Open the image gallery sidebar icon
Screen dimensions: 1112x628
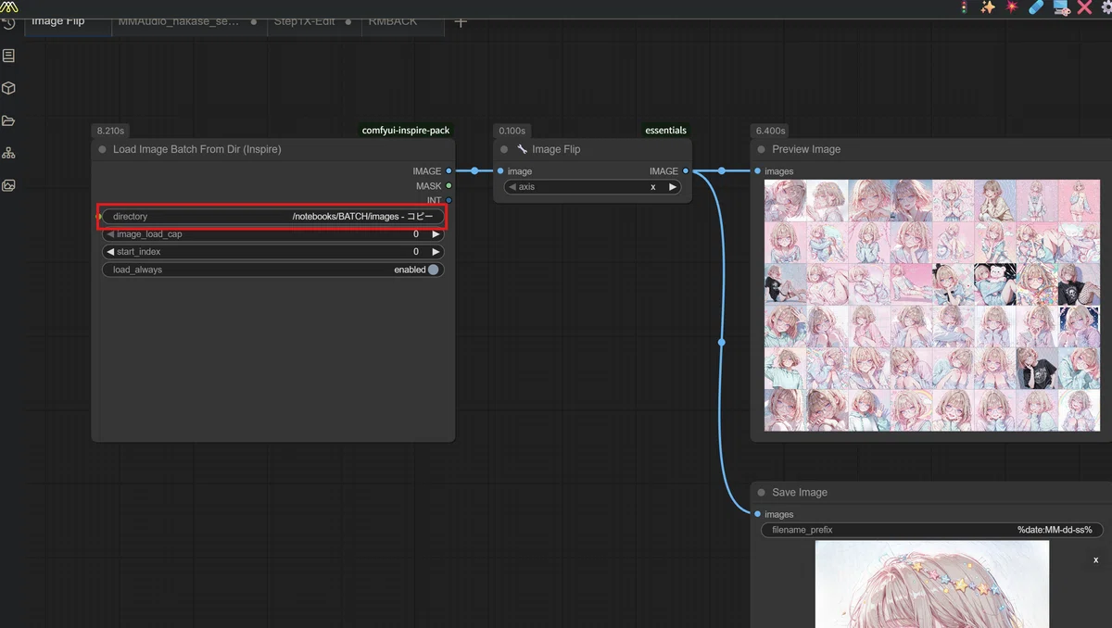point(8,185)
